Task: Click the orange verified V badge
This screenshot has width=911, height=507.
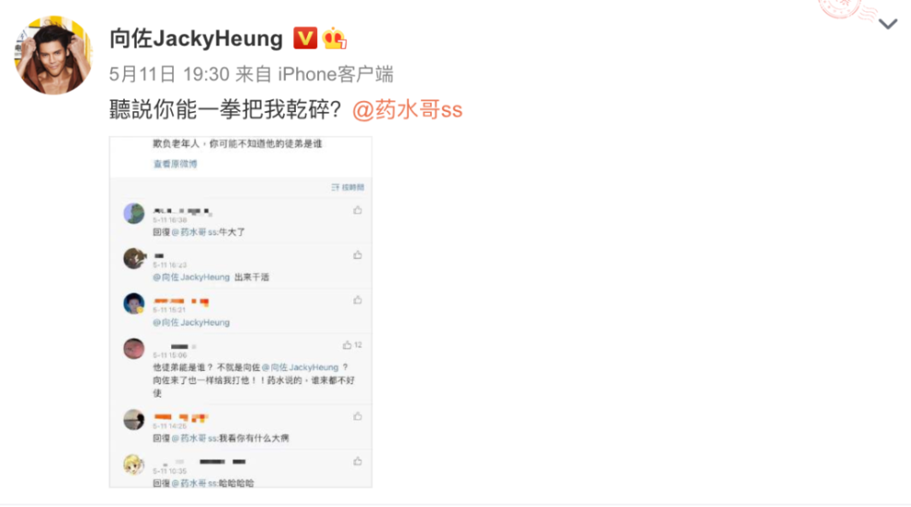Action: click(x=305, y=38)
